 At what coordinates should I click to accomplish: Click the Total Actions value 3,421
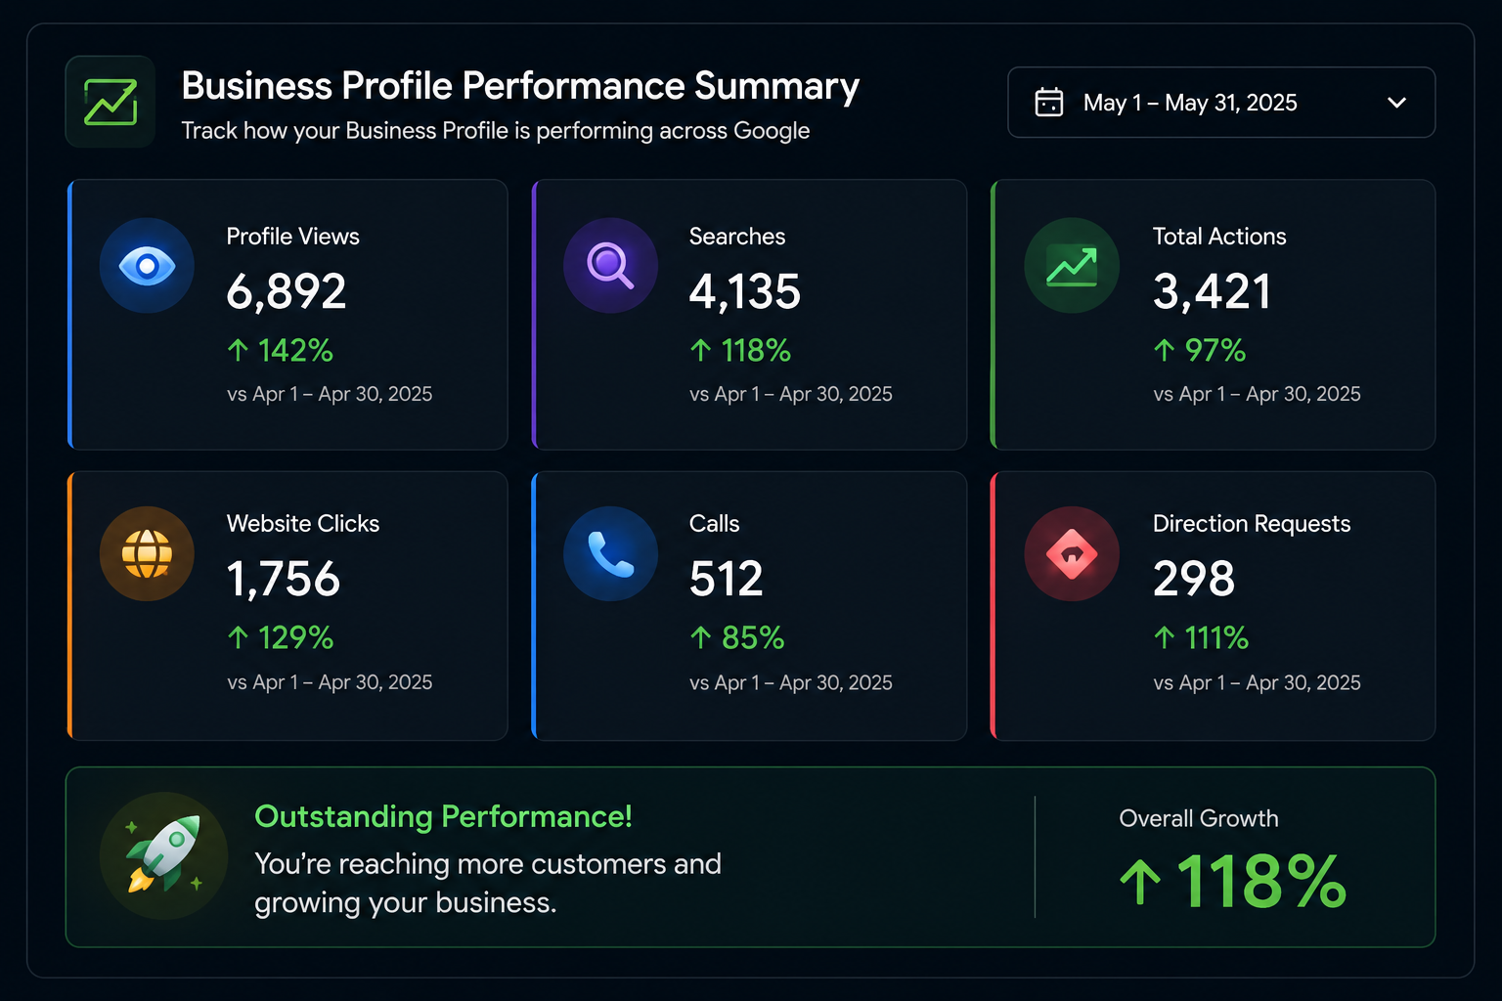(x=1213, y=291)
